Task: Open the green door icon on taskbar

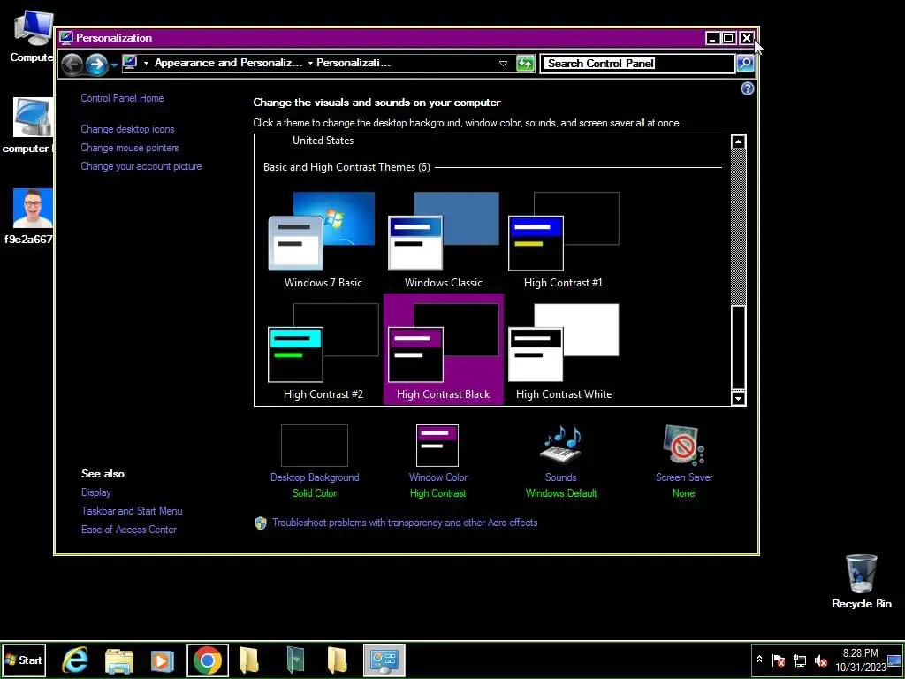Action: [x=295, y=660]
